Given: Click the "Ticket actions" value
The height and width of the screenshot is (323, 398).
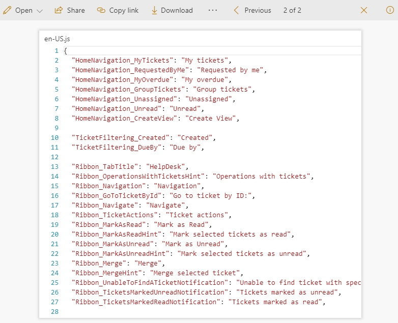Looking at the screenshot, I should 197,215.
